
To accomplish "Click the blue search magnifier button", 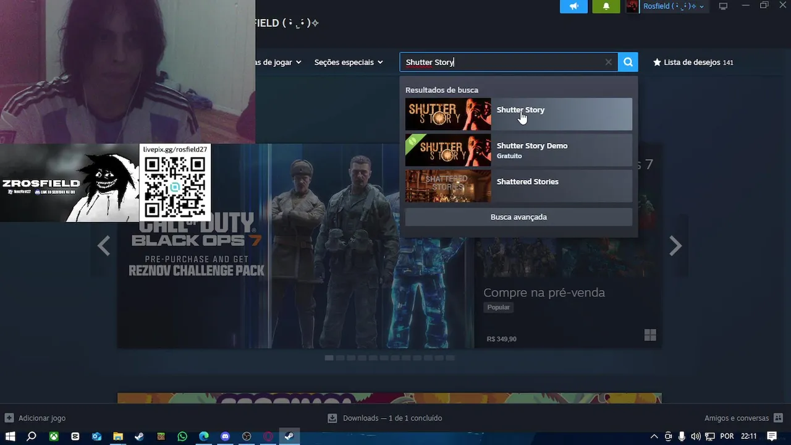I will (x=628, y=62).
